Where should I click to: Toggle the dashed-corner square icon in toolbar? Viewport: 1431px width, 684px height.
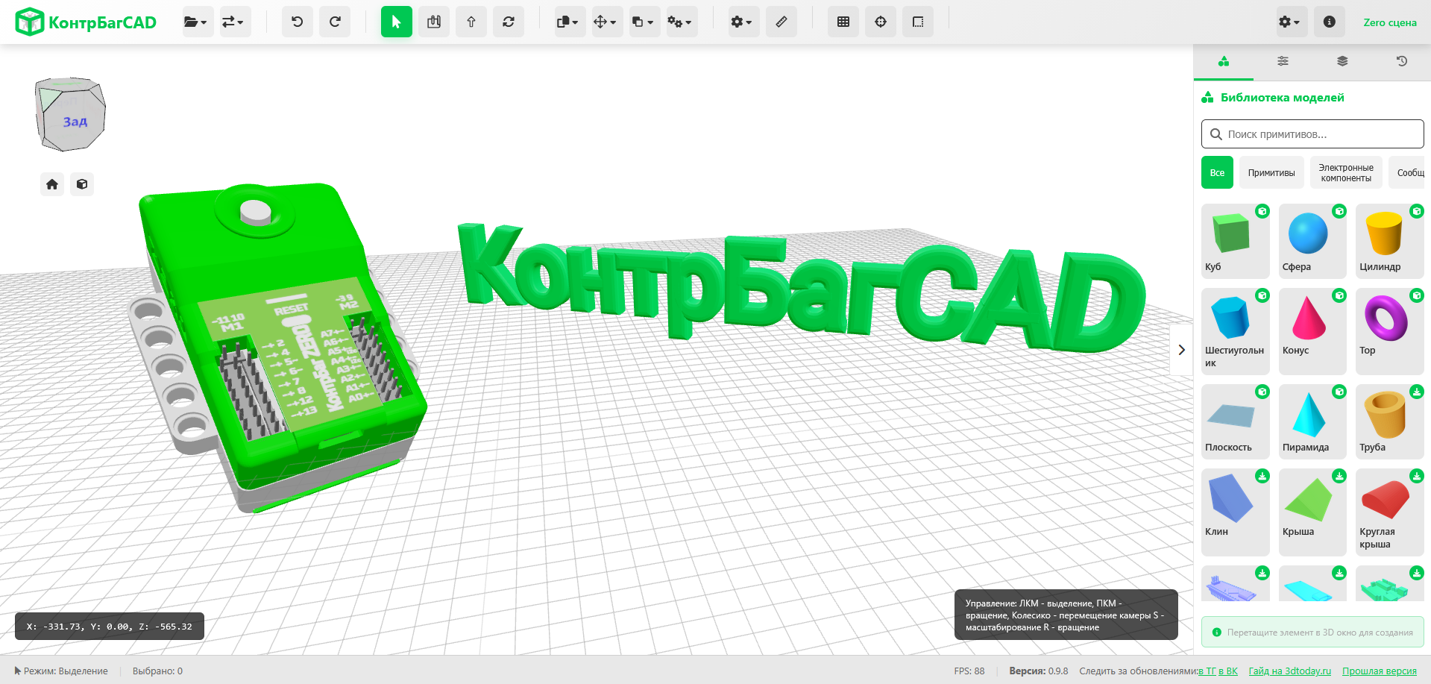click(917, 22)
